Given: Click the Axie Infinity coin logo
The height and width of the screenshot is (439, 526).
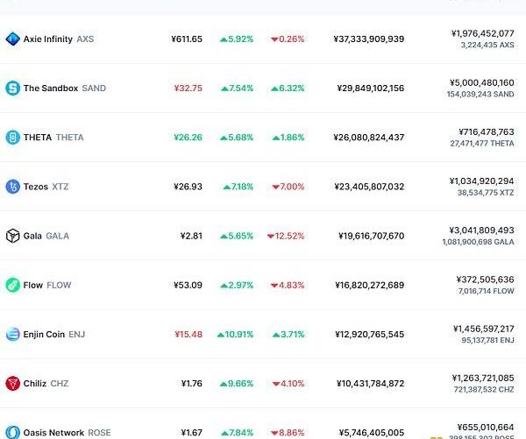Looking at the screenshot, I should click(12, 39).
